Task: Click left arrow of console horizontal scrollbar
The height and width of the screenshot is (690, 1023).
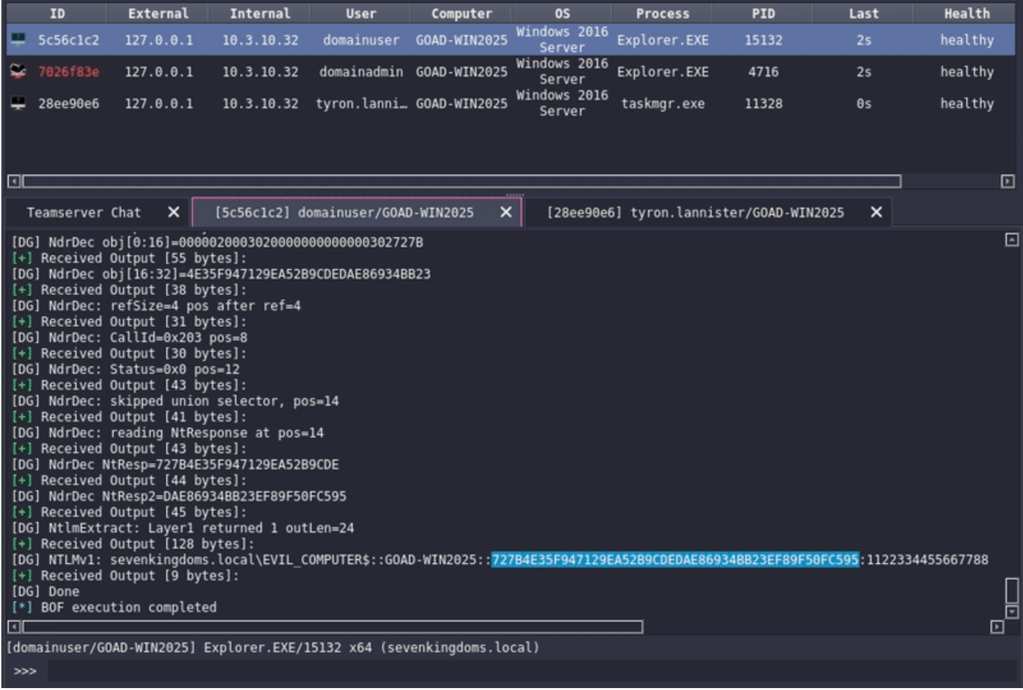Action: pyautogui.click(x=13, y=627)
